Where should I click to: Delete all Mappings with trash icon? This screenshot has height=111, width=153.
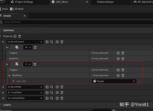20,36
